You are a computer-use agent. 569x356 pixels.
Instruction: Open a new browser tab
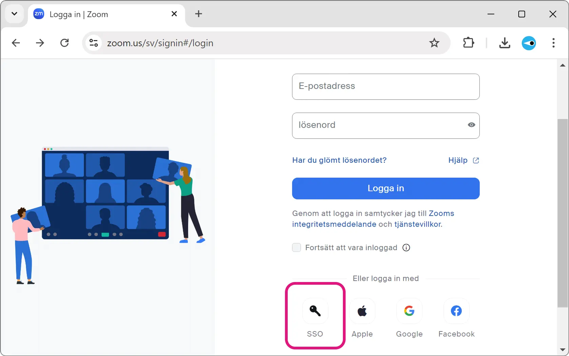(199, 14)
